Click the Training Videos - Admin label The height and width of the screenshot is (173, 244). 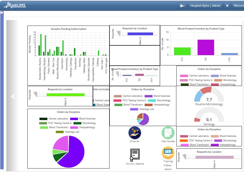(x=168, y=165)
